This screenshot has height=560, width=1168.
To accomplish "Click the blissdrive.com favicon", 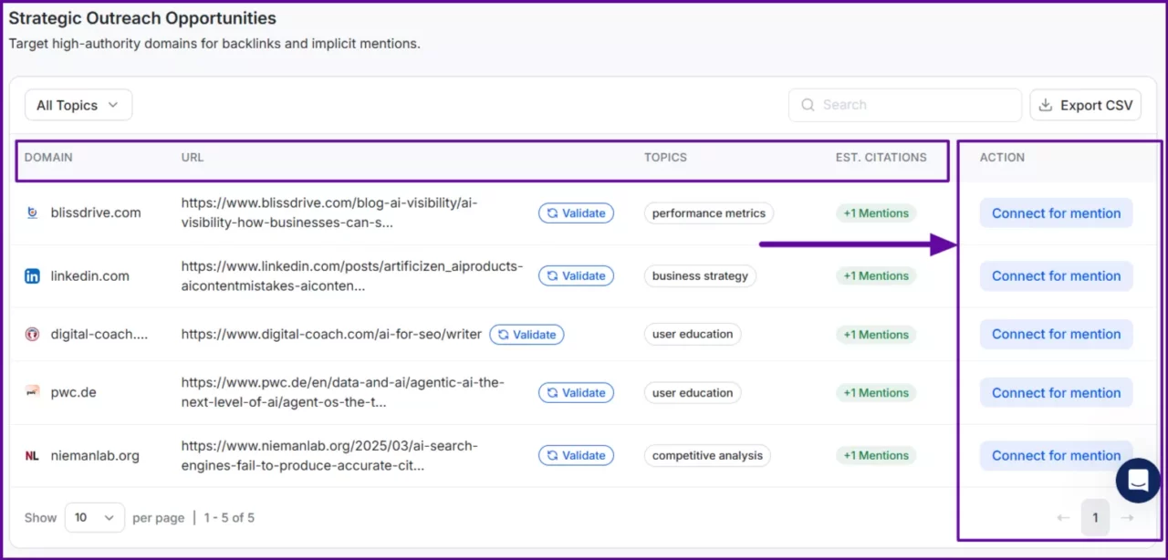I will (30, 213).
